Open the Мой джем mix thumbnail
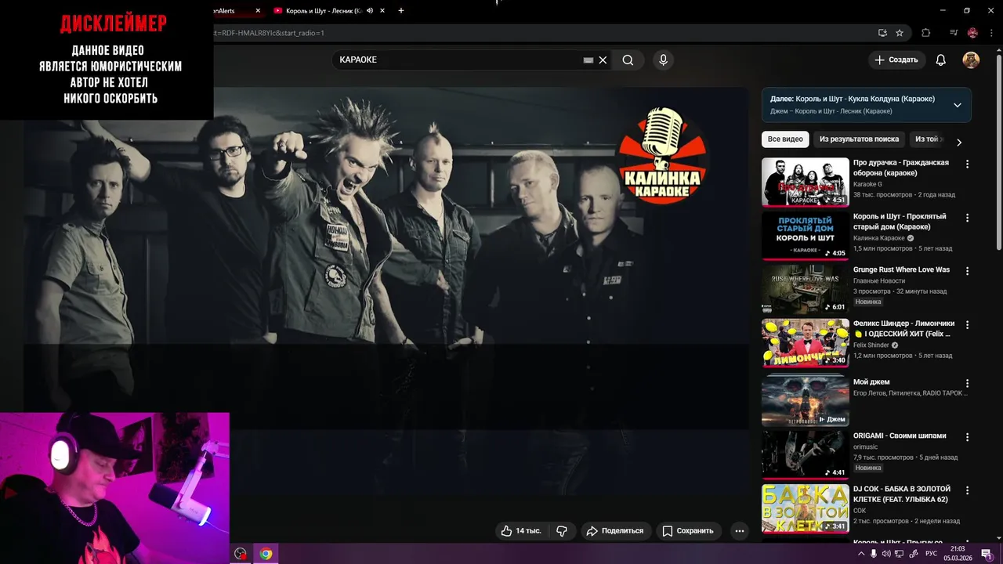This screenshot has height=564, width=1003. click(806, 399)
